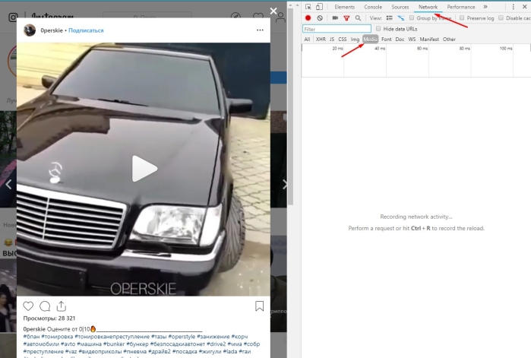This screenshot has width=531, height=358.
Task: Click Instagram camera logo icon
Action: (x=13, y=17)
